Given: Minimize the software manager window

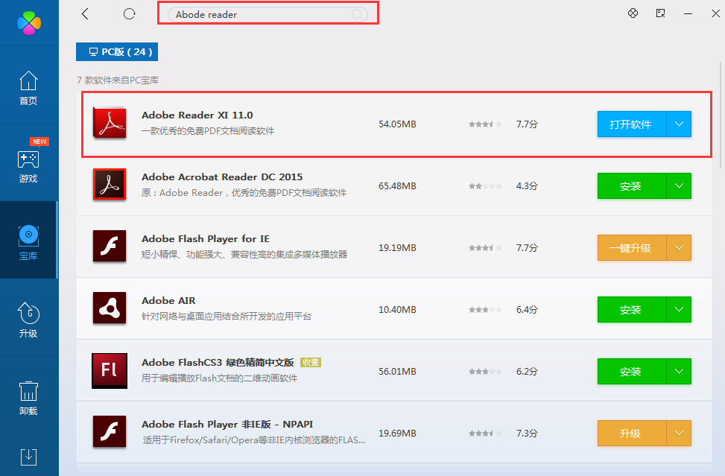Looking at the screenshot, I should tap(688, 13).
